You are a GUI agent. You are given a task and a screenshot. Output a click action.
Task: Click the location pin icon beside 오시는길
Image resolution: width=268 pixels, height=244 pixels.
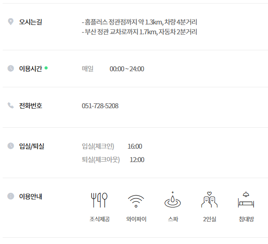point(11,22)
